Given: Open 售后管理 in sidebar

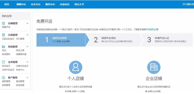Looking at the screenshot, I should (x=20, y=81).
